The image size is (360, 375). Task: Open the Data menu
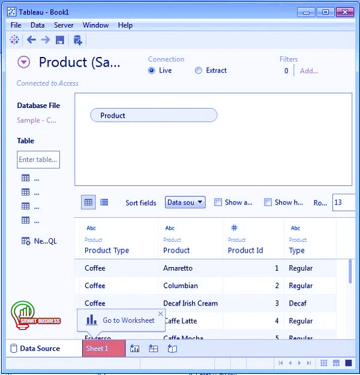(37, 25)
